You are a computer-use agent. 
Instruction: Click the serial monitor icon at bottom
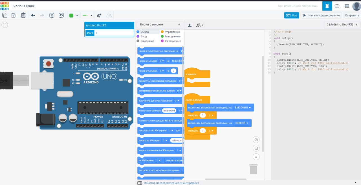pos(139,183)
